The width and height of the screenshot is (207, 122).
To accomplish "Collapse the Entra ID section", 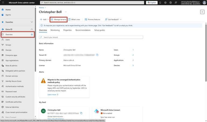I will click(x=32, y=29).
